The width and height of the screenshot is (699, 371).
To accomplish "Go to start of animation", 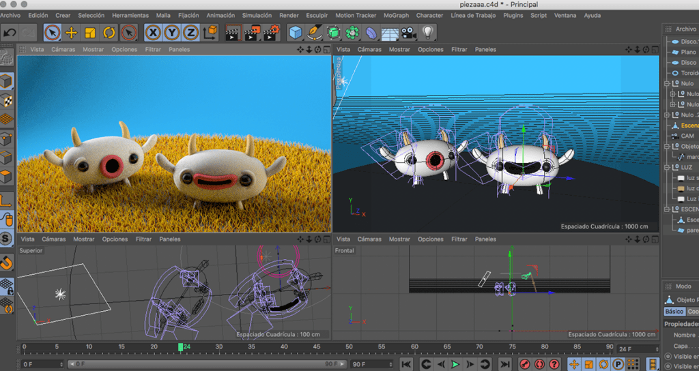I will [406, 364].
